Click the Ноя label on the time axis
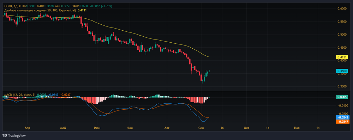This screenshot has height=140, width=353. [297, 128]
